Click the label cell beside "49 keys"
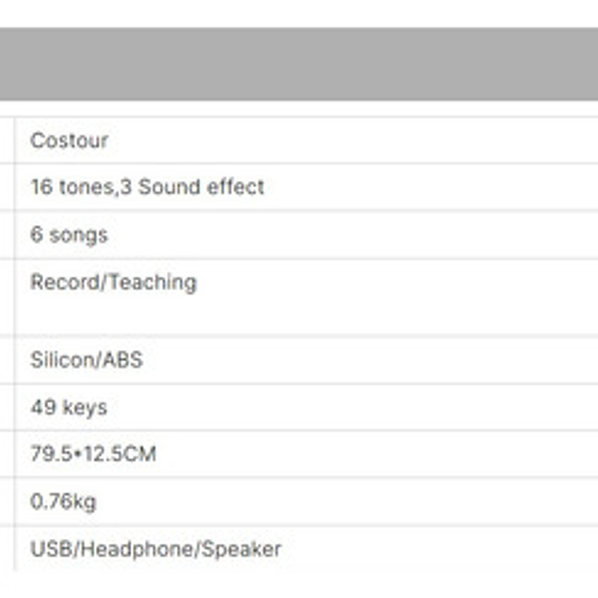Image resolution: width=598 pixels, height=598 pixels. pos(6,408)
